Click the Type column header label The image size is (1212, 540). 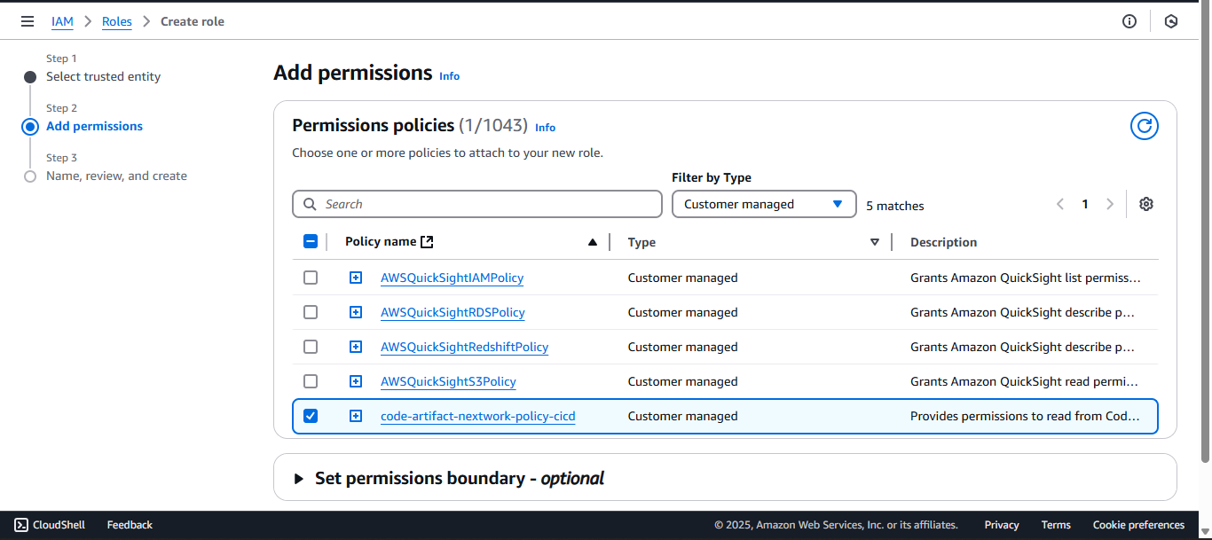641,242
